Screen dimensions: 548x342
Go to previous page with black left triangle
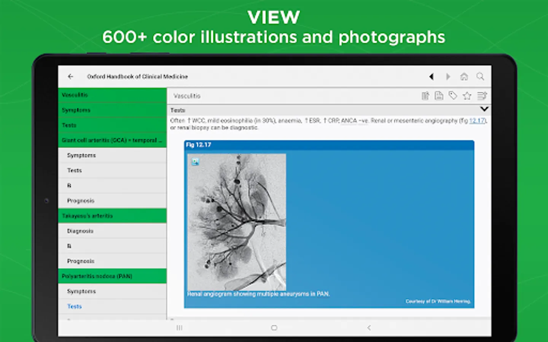point(431,76)
